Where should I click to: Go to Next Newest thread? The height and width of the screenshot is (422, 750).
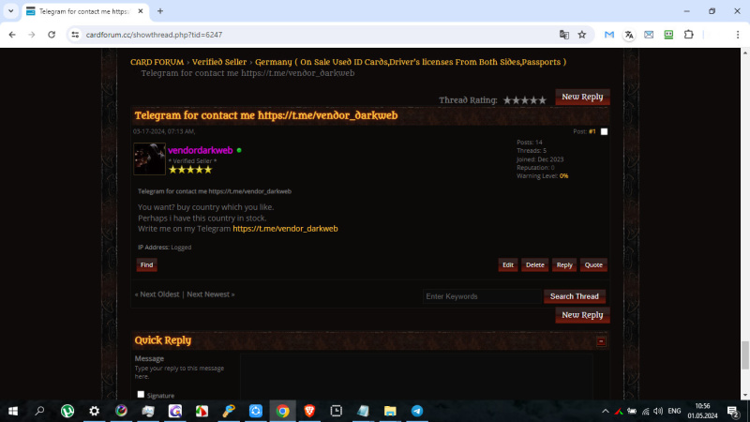click(208, 294)
